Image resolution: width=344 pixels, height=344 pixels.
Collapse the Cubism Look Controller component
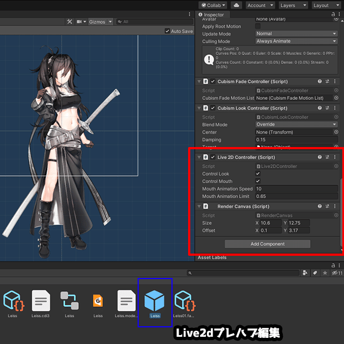[199, 108]
